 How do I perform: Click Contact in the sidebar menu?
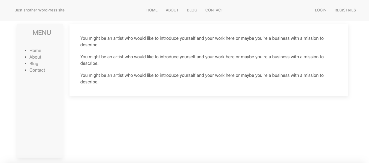(x=37, y=70)
